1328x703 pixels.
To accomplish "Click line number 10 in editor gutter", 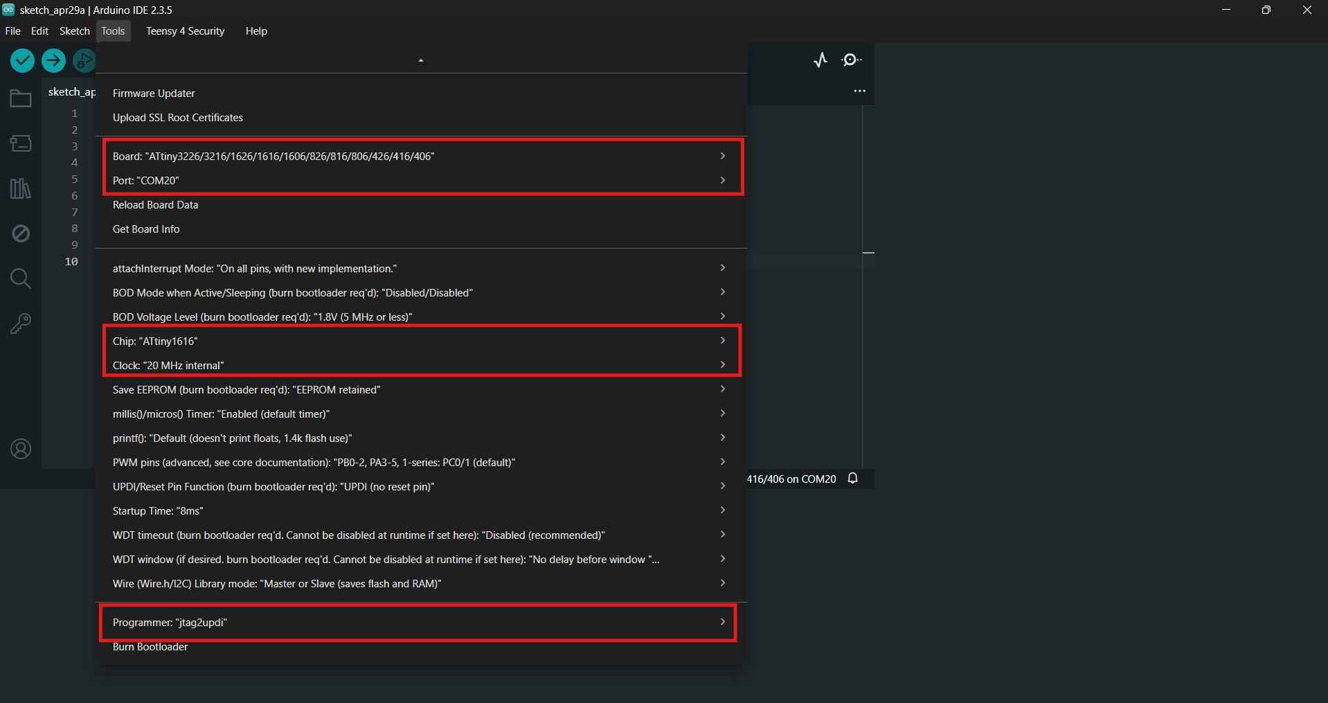I will pyautogui.click(x=71, y=262).
